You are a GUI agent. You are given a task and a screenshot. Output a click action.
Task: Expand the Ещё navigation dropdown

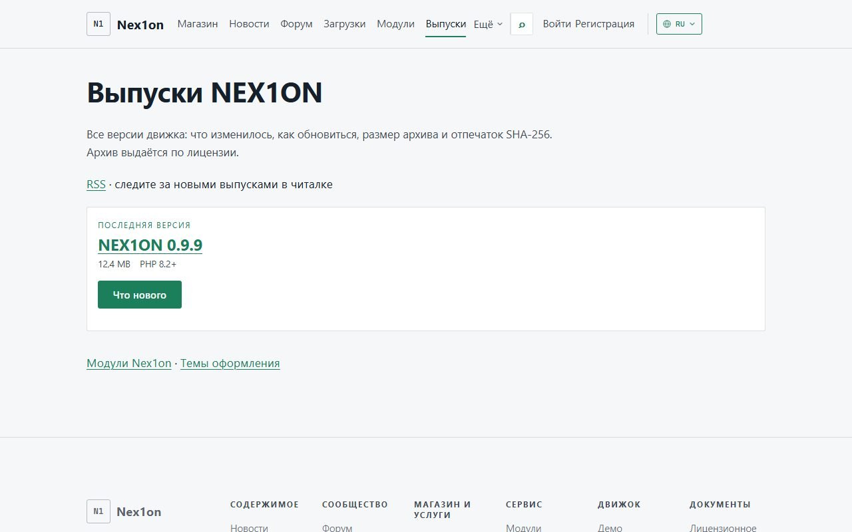(489, 24)
